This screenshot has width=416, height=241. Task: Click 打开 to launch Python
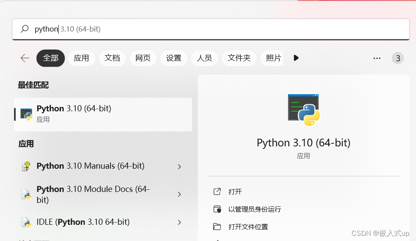235,191
